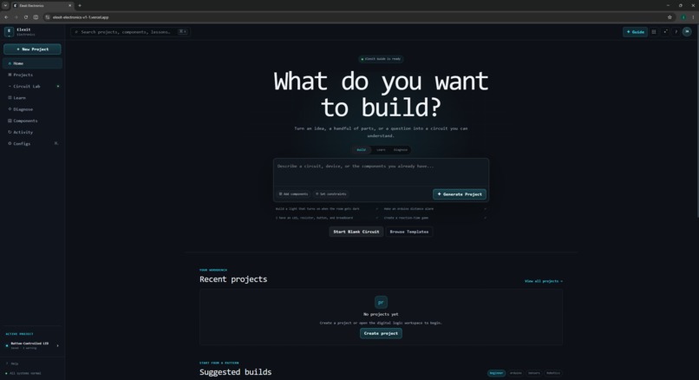Choose the light when room gets dark suggestion
The image size is (699, 380).
click(327, 209)
